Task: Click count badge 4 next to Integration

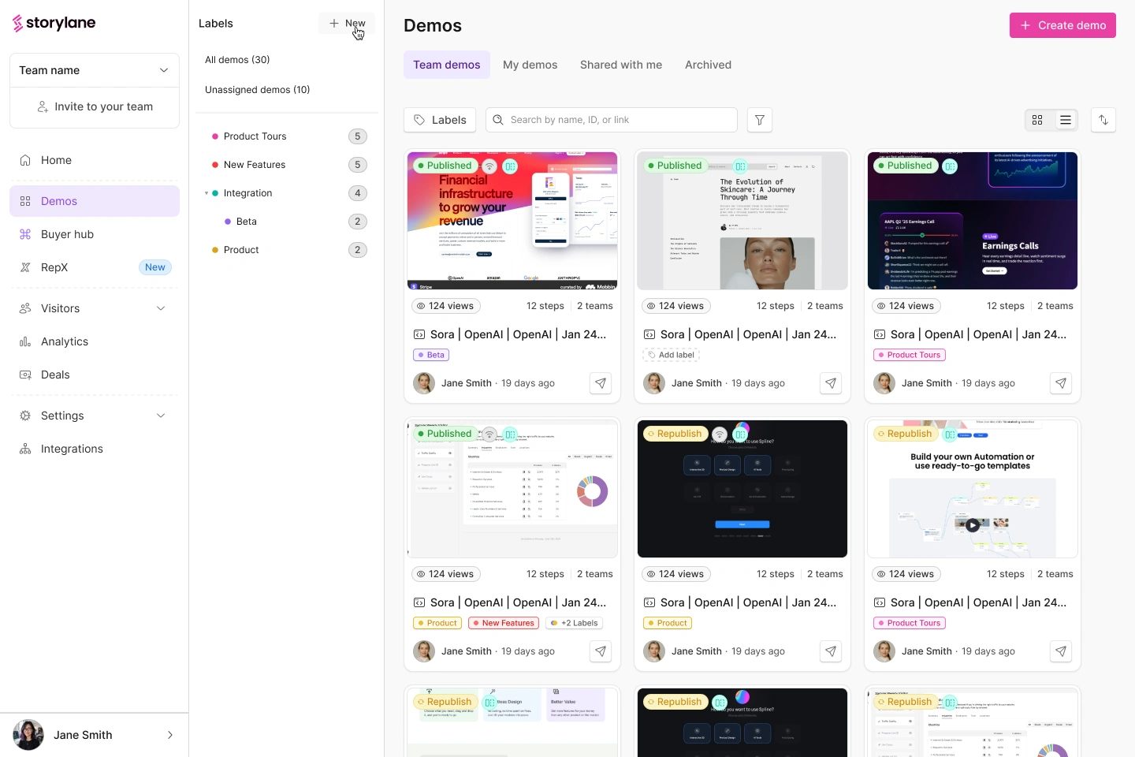Action: tap(358, 193)
